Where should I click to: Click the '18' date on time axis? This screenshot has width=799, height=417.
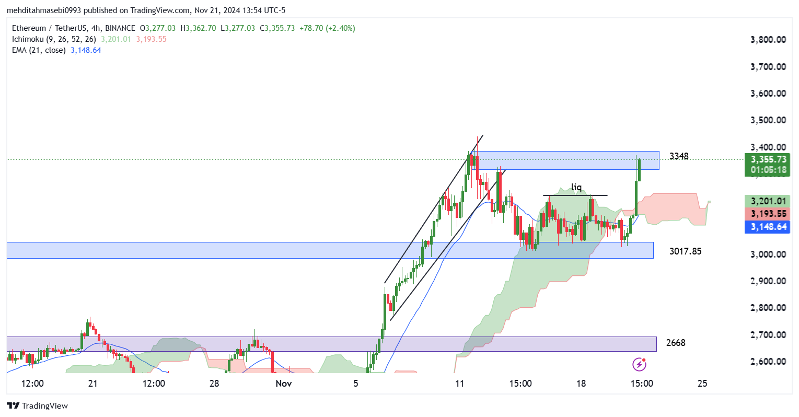pos(581,384)
